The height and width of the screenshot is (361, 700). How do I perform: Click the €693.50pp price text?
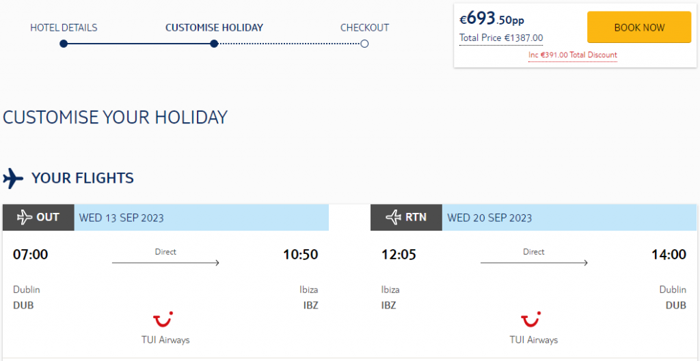(x=492, y=18)
